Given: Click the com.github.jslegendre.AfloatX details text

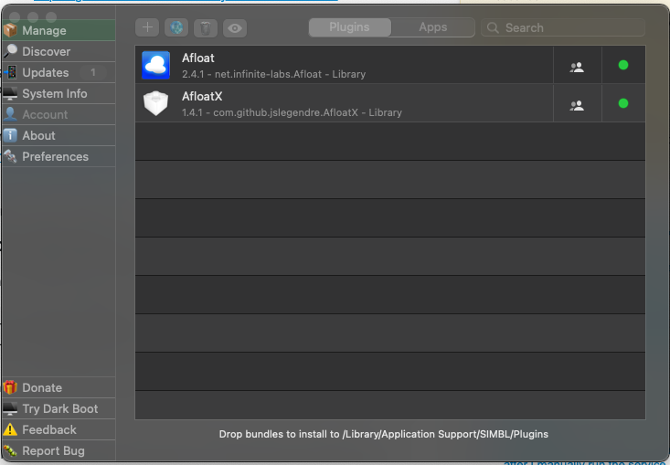Looking at the screenshot, I should 292,112.
